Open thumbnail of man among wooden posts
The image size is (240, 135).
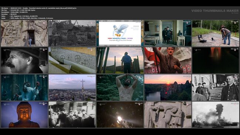tap(120, 60)
